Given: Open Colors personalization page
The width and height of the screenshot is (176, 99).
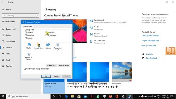Looking at the screenshot, I should point(7,35).
